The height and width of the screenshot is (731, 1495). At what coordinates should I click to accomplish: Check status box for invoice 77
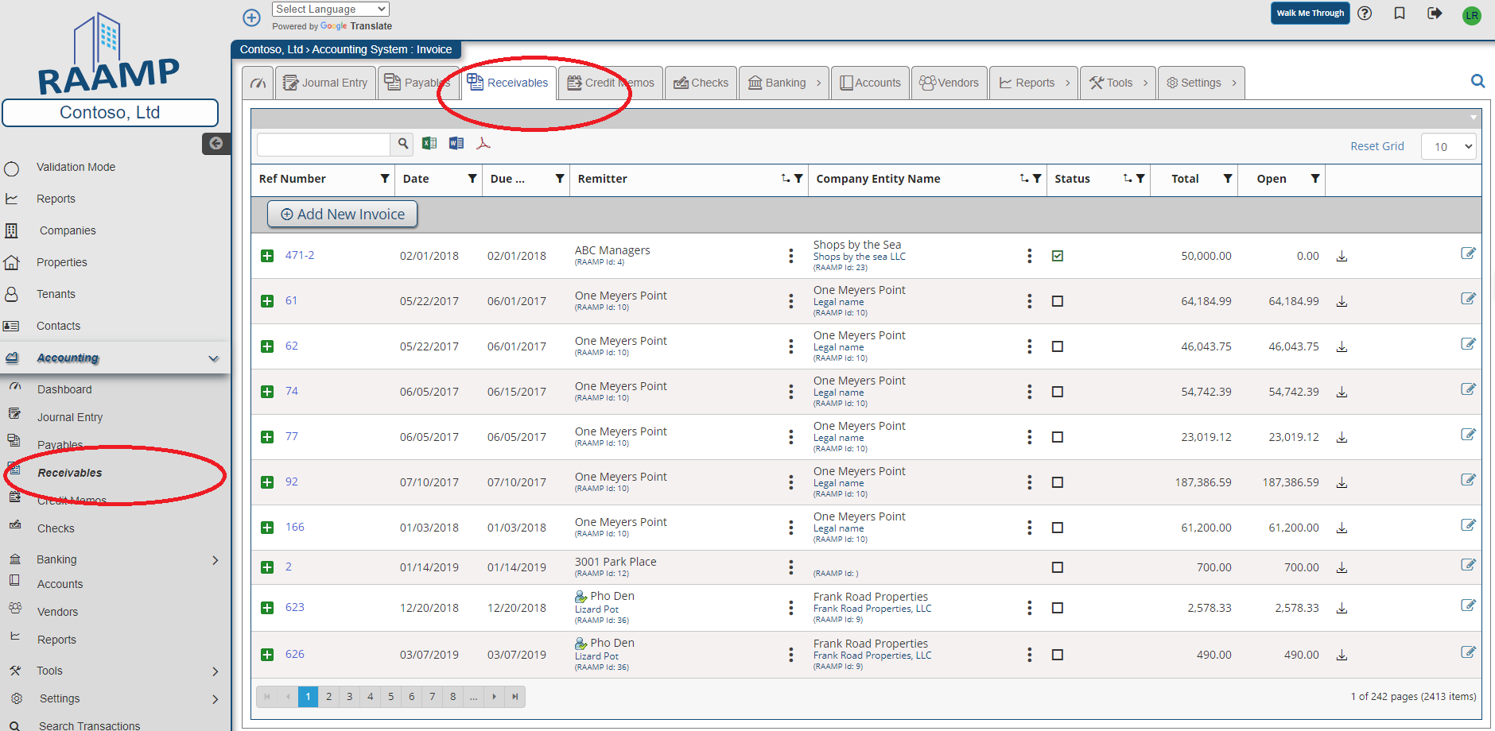(x=1058, y=437)
